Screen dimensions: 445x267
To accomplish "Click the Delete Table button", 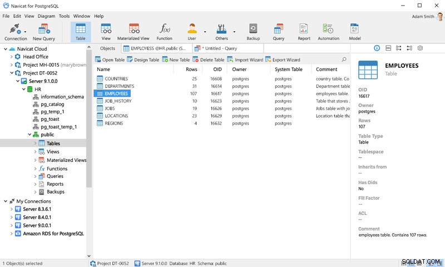I will point(209,60).
